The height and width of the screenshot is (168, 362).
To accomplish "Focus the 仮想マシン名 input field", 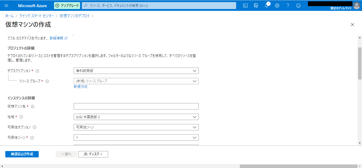I will (x=136, y=106).
